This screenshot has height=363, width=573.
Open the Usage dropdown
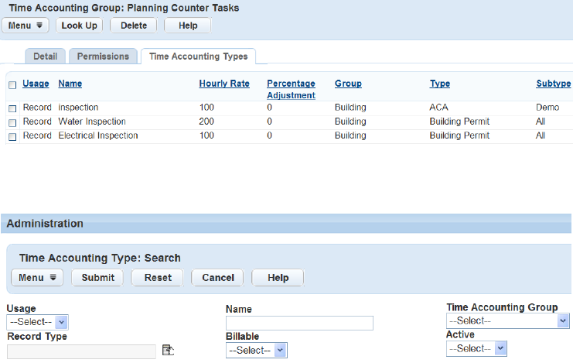(37, 322)
